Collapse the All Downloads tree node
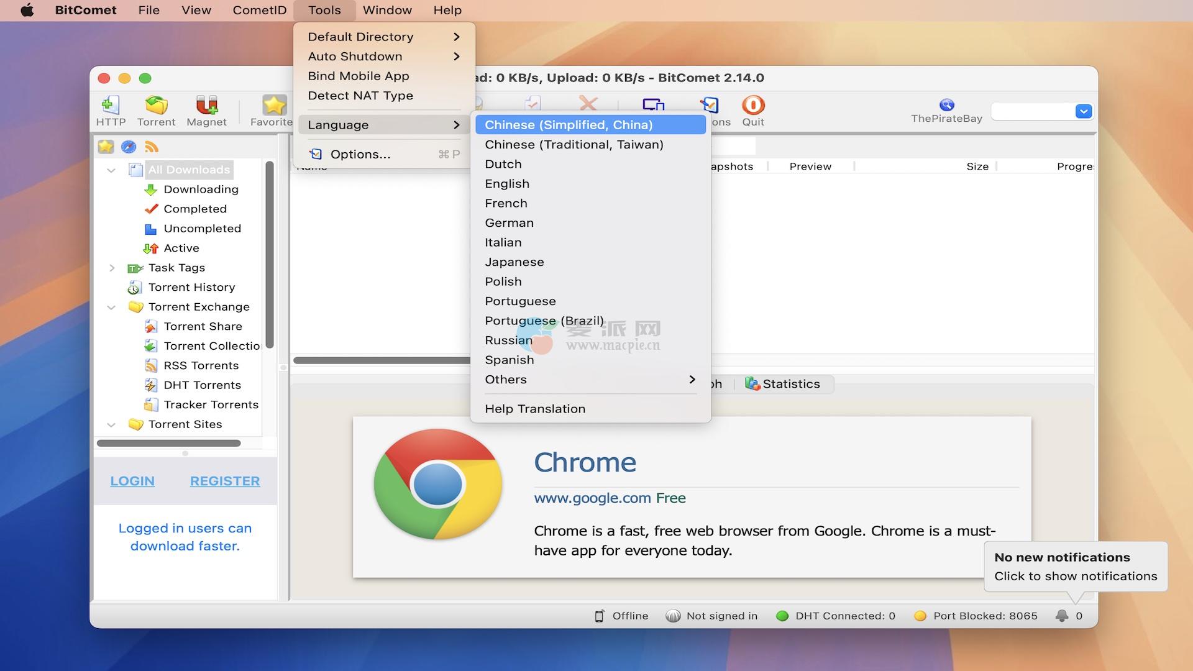This screenshot has width=1193, height=671. pyautogui.click(x=111, y=170)
